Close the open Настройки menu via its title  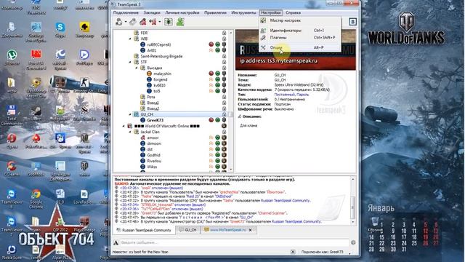271,13
